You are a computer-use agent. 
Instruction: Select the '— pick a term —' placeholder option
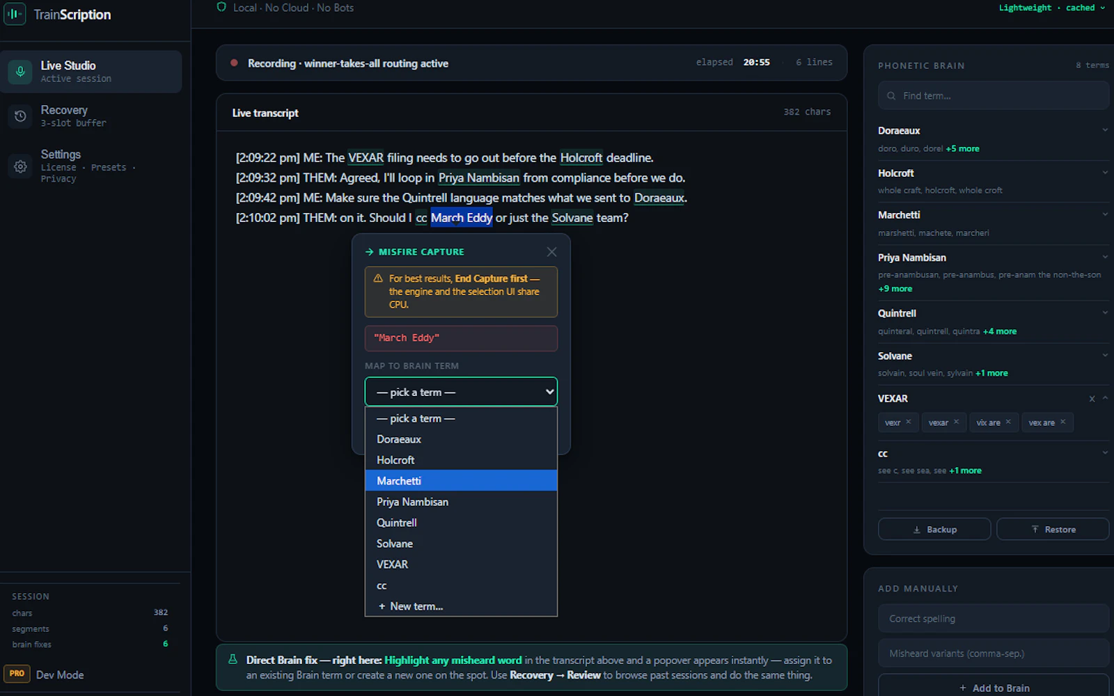click(x=461, y=418)
